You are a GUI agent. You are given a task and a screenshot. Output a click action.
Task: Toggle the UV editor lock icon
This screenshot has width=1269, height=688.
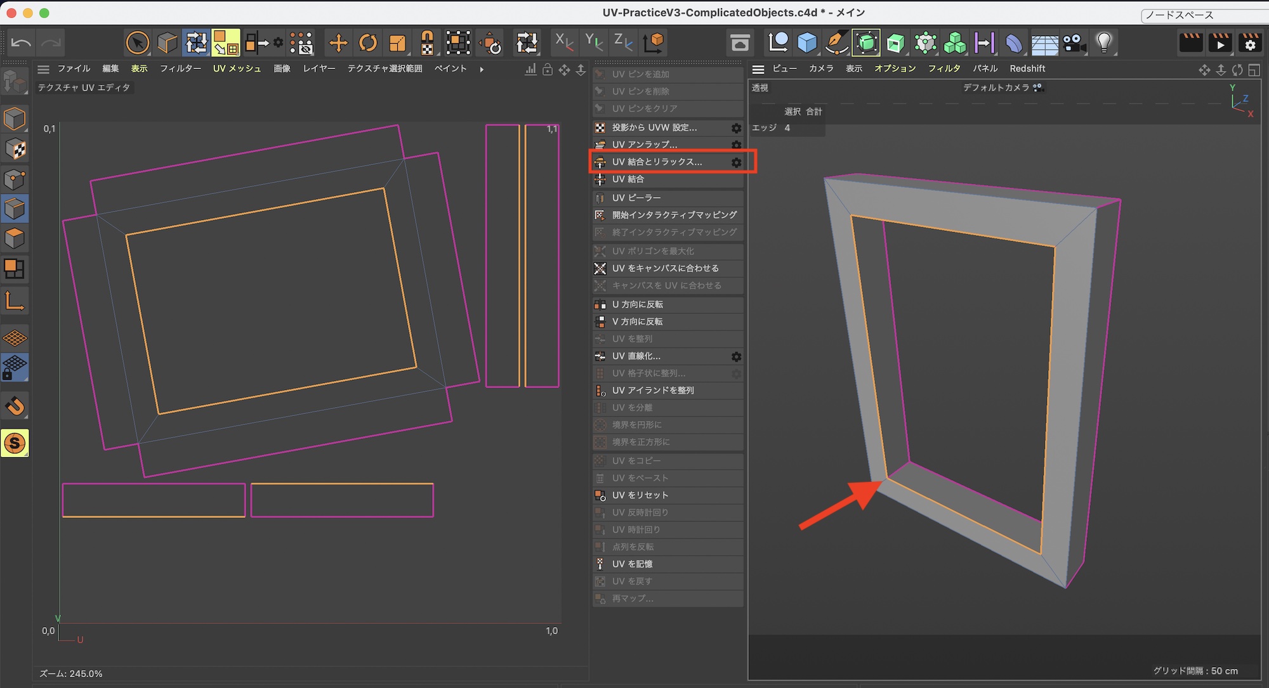548,70
